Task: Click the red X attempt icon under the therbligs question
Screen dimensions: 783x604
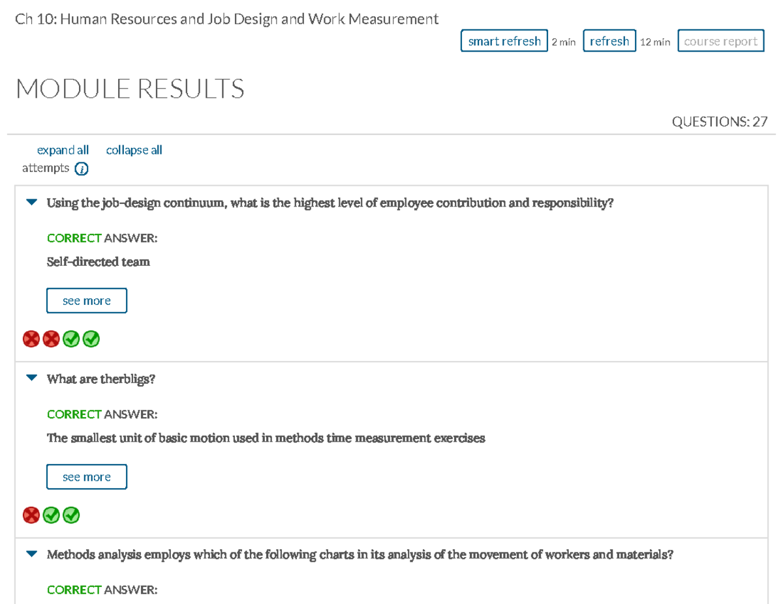Action: (x=31, y=515)
